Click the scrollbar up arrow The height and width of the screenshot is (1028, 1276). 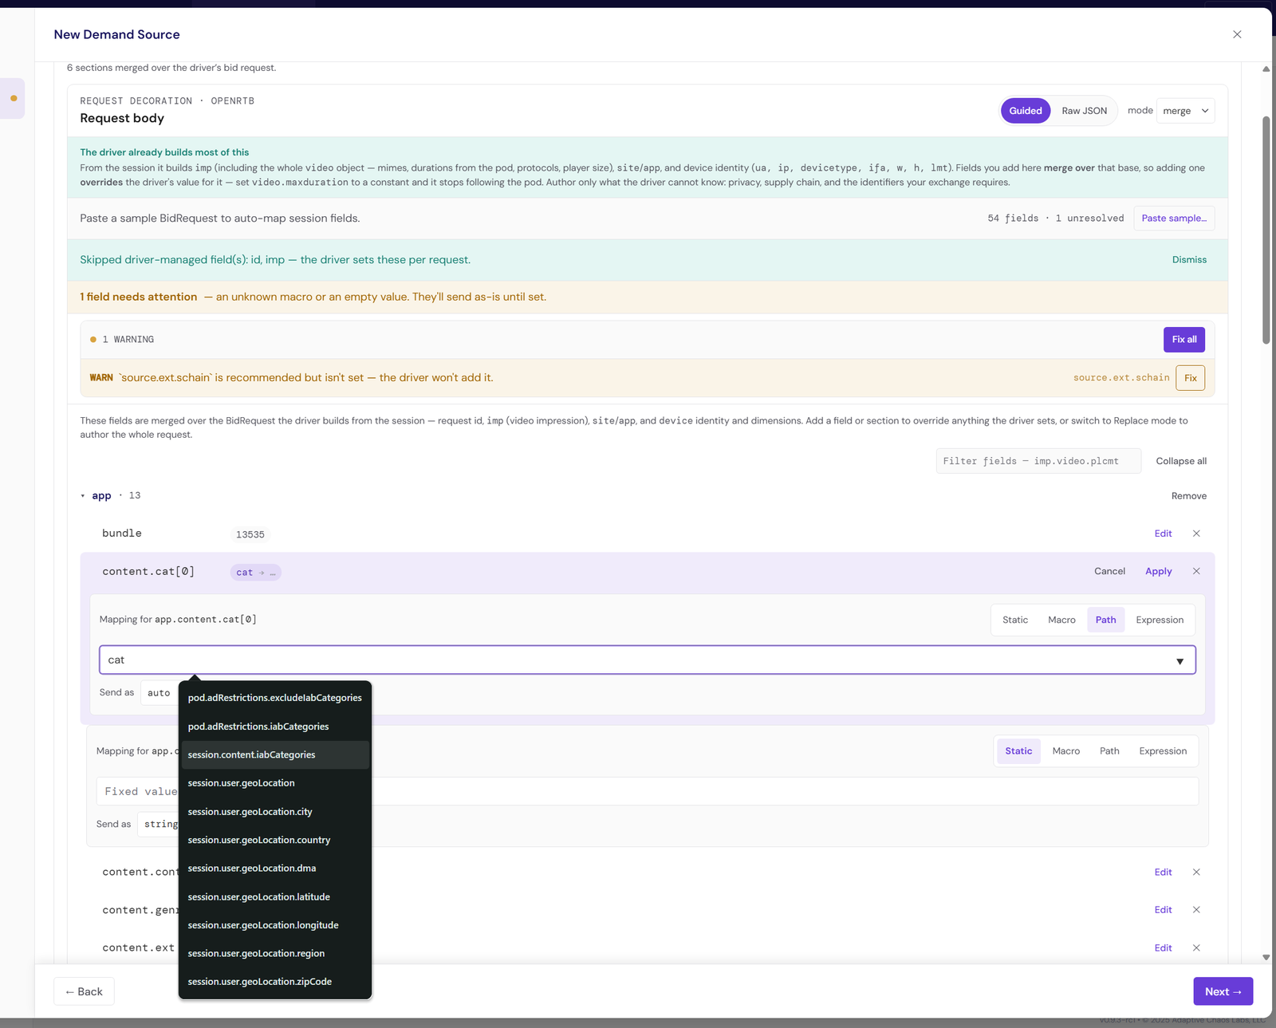coord(1266,69)
